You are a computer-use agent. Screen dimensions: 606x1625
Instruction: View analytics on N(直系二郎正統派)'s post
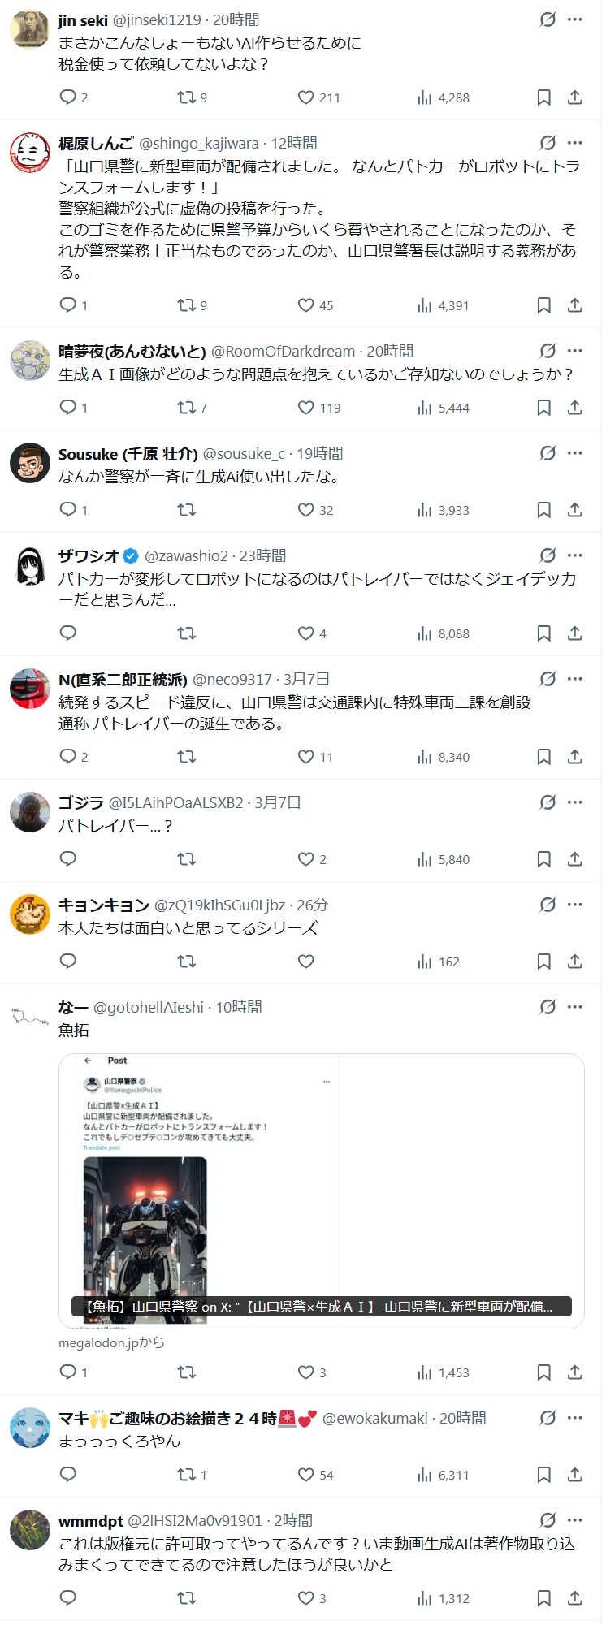[444, 757]
